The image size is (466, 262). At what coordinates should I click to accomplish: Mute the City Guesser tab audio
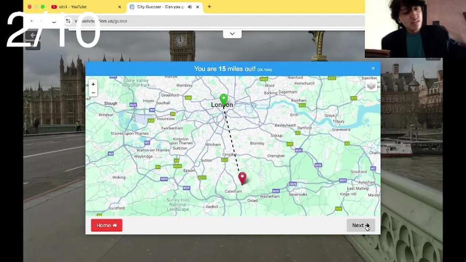[x=190, y=7]
